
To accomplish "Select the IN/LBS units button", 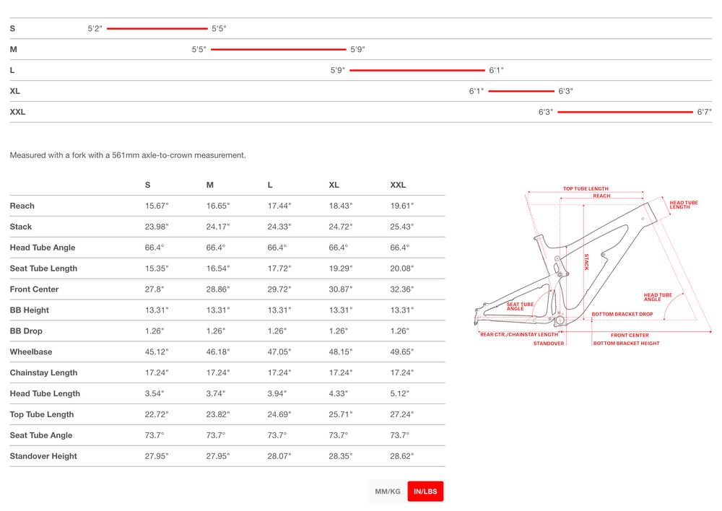I will [425, 492].
